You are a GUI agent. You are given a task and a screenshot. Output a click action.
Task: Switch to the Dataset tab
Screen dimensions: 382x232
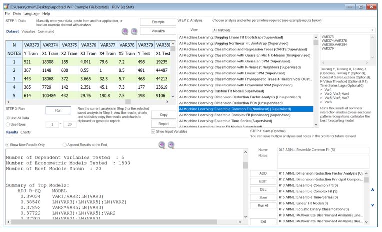[12, 31]
